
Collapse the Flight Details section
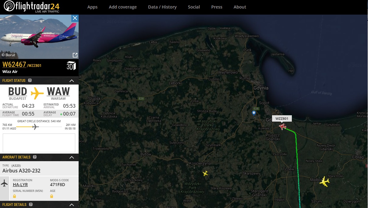[x=72, y=205]
